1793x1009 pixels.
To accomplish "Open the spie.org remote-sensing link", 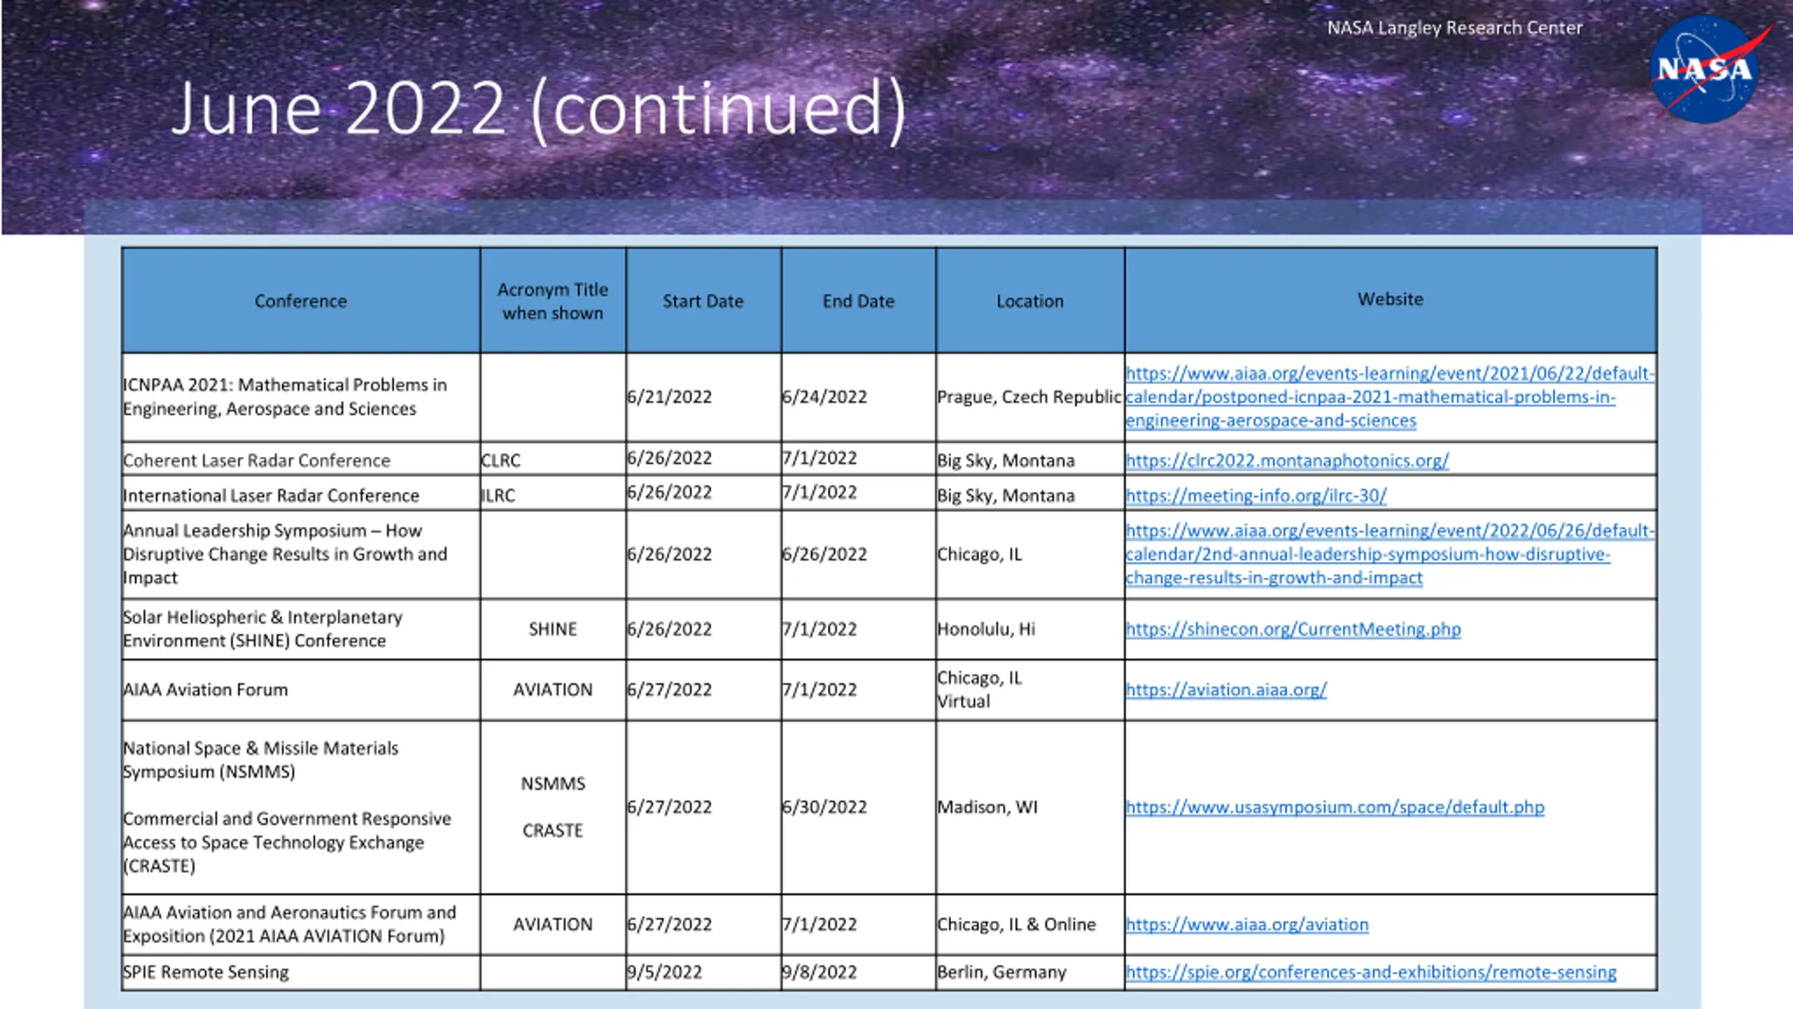I will coord(1371,972).
